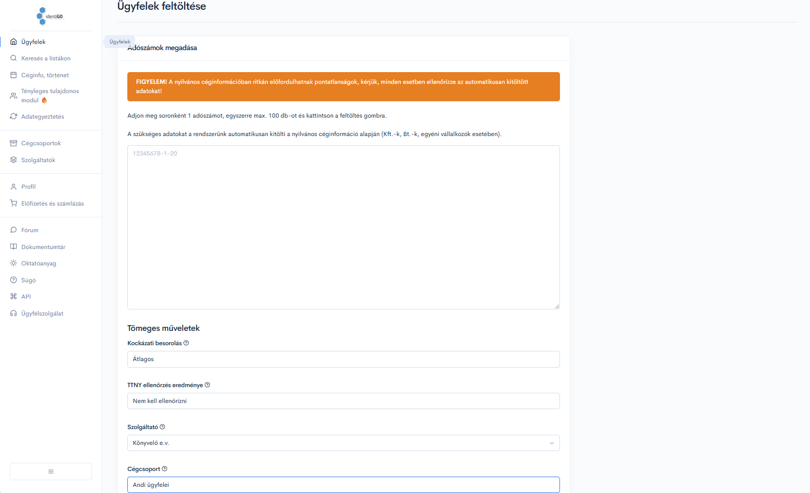Click the shopping cart icon for Előfizetés
810x493 pixels.
click(14, 204)
